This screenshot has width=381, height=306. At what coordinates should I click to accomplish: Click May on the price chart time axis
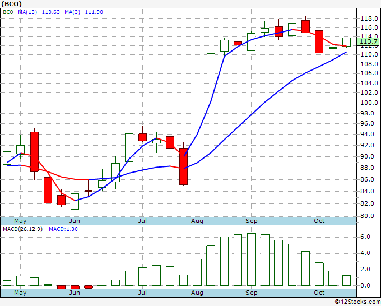(20, 221)
